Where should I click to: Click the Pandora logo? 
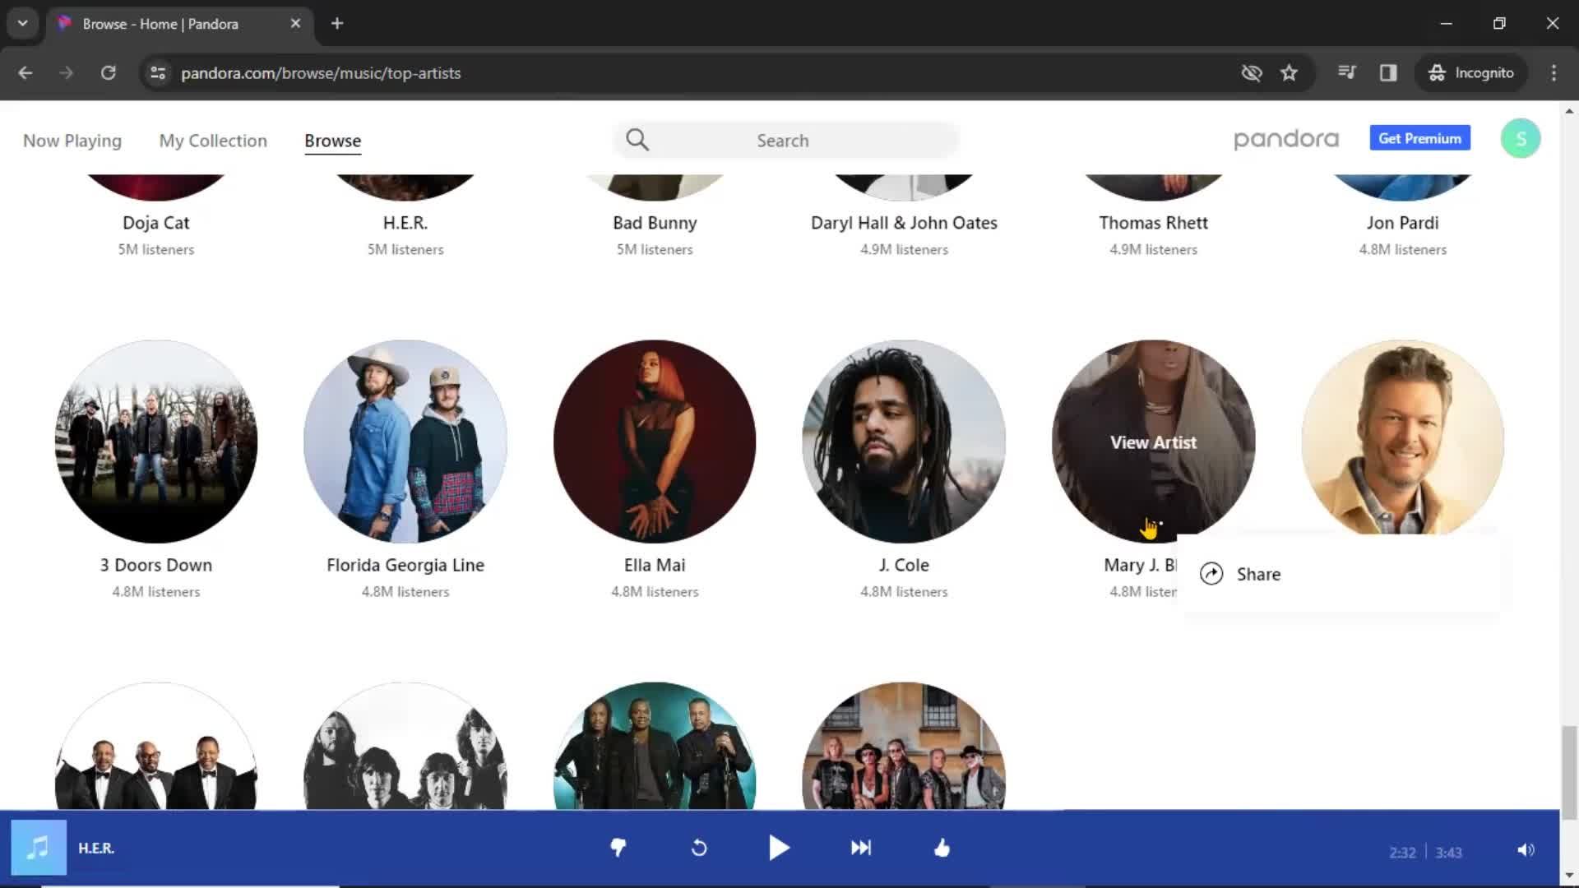click(x=1286, y=139)
